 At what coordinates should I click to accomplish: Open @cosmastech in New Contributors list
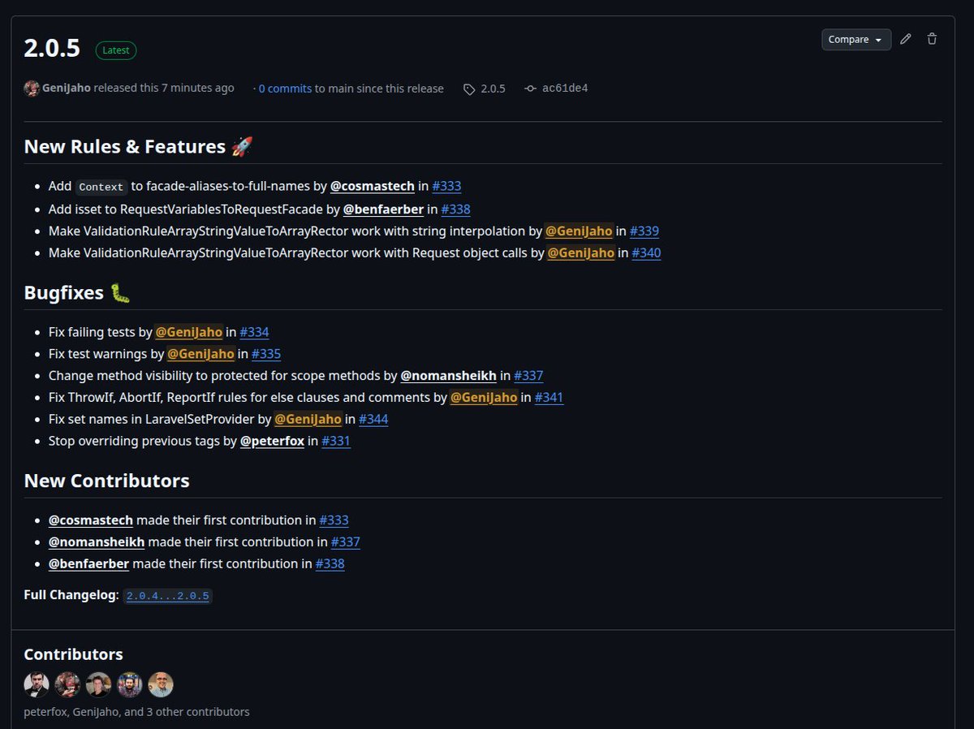(x=90, y=520)
